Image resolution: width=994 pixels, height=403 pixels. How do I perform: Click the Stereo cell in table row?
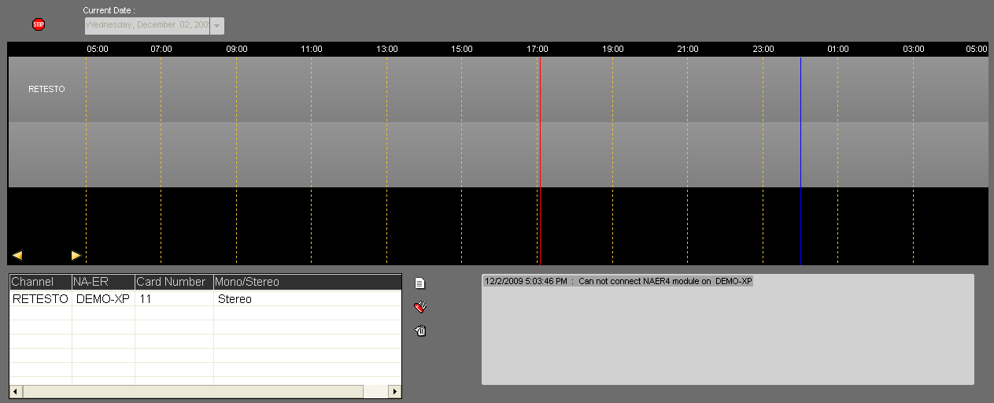click(x=235, y=299)
